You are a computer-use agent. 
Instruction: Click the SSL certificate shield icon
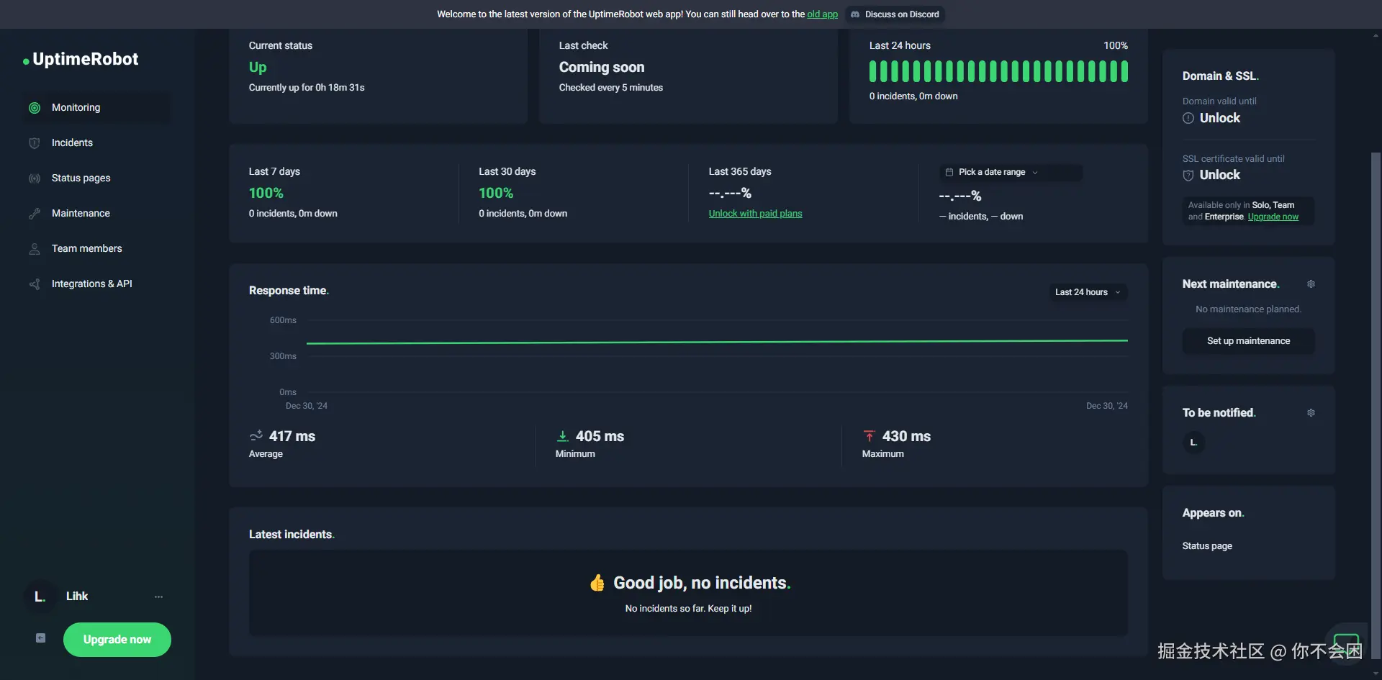coord(1188,175)
